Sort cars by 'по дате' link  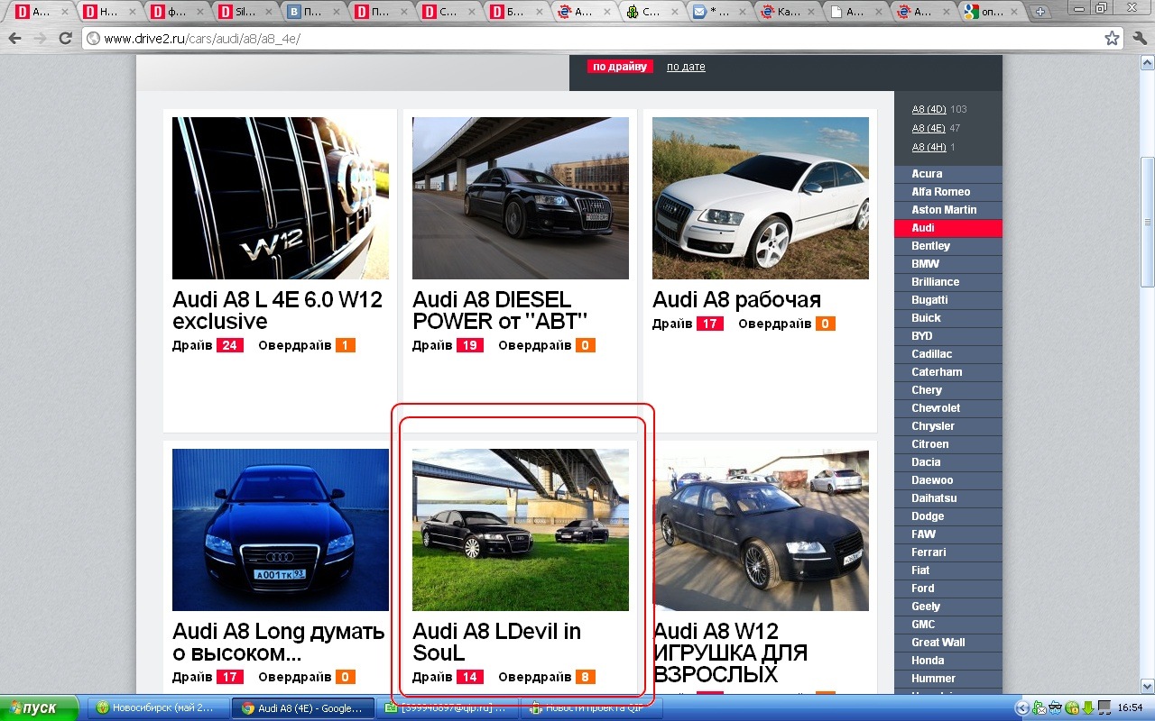pos(686,67)
